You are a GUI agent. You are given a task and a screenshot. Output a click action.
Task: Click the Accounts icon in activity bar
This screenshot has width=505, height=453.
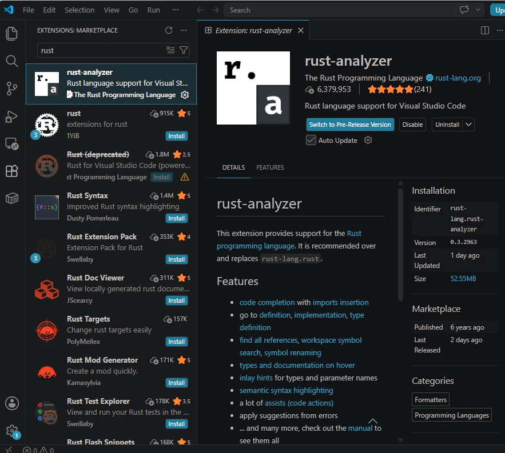click(x=12, y=403)
